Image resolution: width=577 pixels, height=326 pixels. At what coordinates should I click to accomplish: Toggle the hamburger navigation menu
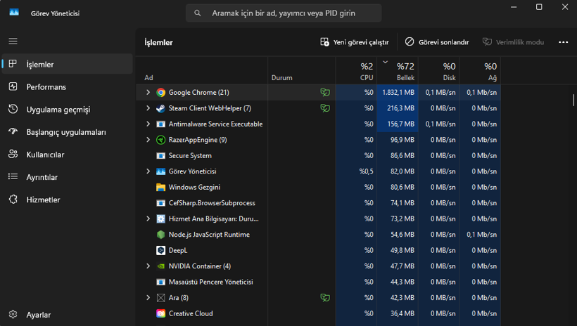tap(13, 41)
